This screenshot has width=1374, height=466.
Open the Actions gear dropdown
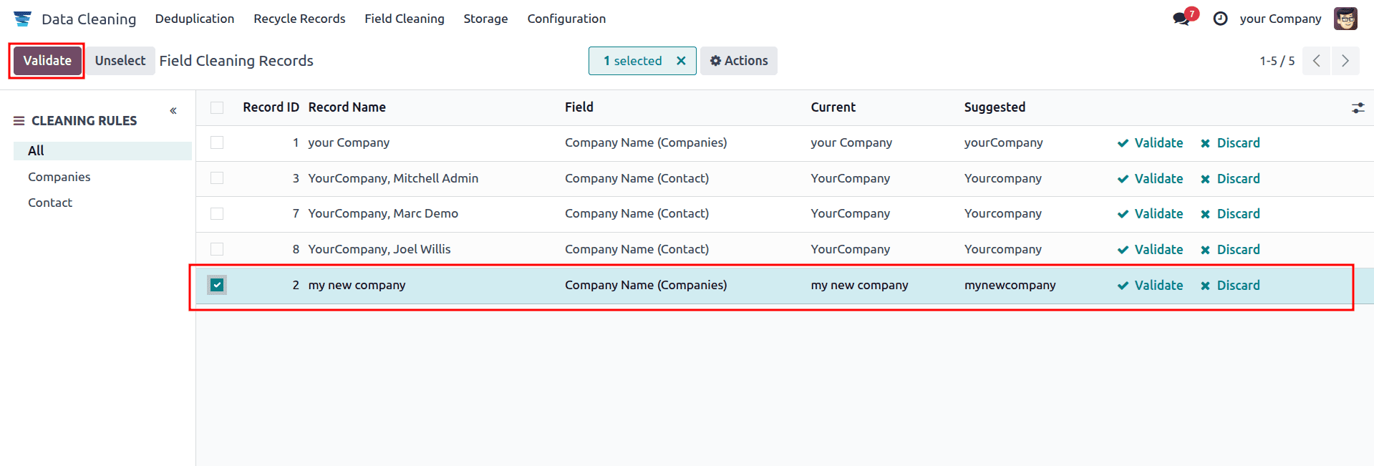(x=738, y=61)
